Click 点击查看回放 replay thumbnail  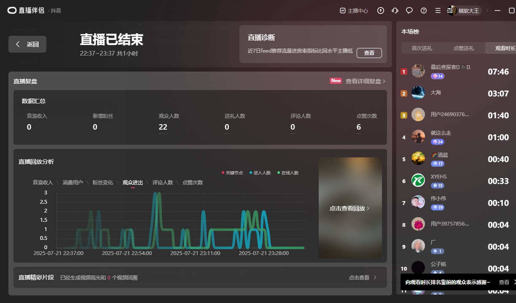[x=350, y=208]
